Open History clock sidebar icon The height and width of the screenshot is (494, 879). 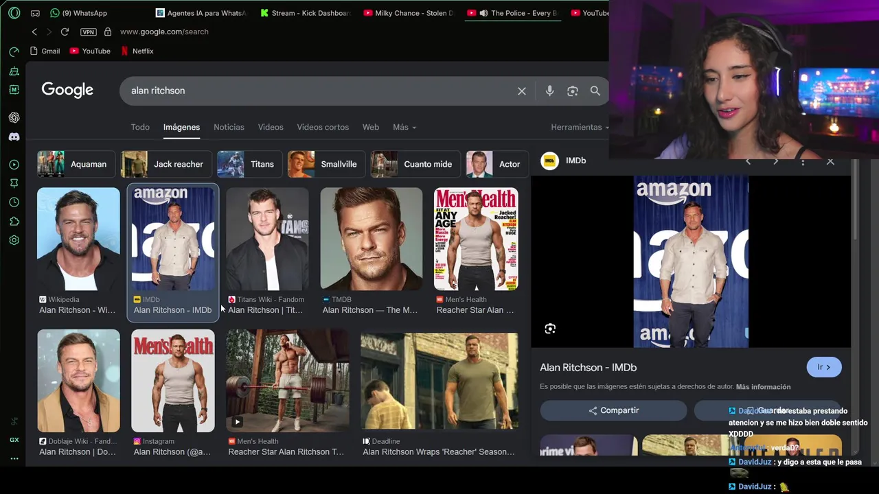coord(14,202)
